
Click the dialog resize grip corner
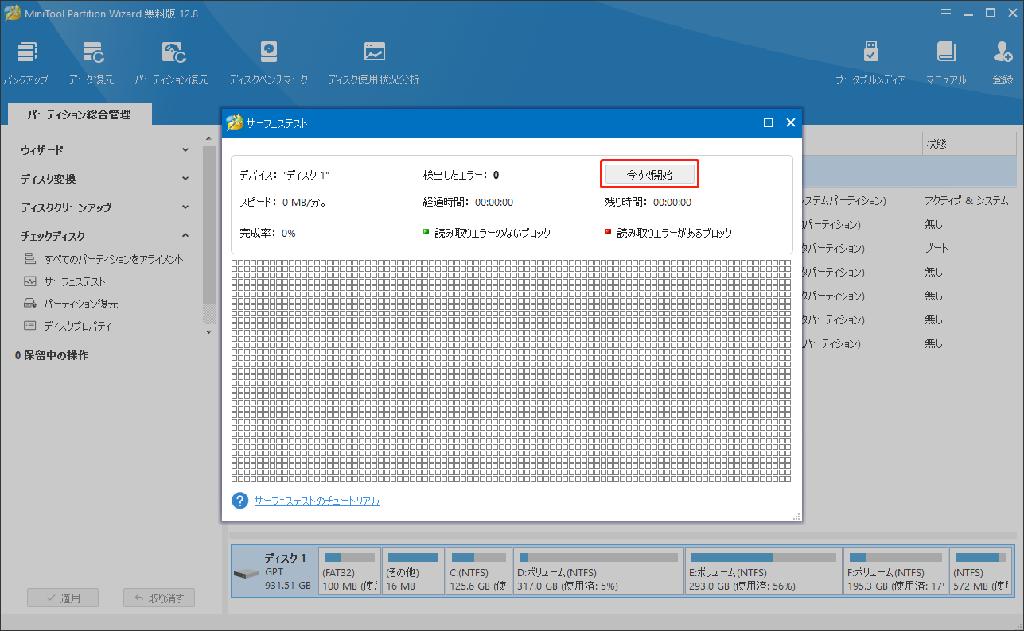(796, 517)
